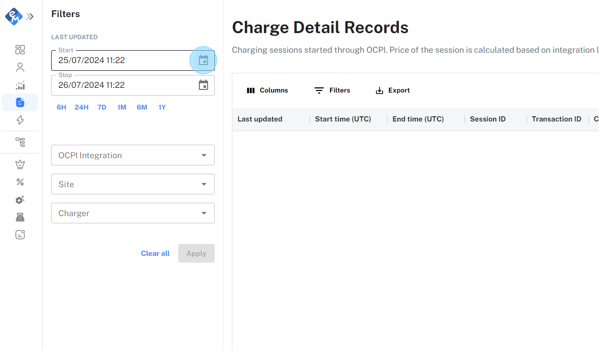Select the 24H quick range
This screenshot has width=599, height=350.
pos(82,107)
